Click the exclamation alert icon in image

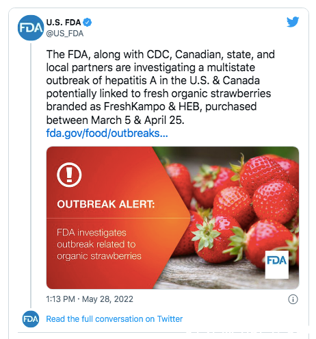(x=69, y=175)
